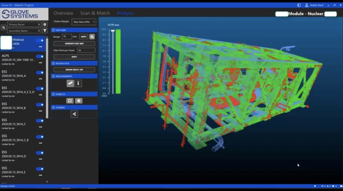This screenshot has height=191, width=343.
Task: Open more options for 2020.05.15_5614_A
Action: click(40, 79)
